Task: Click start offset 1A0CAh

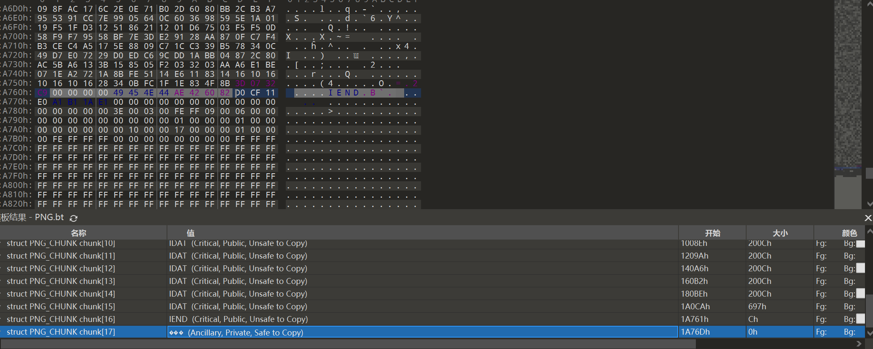Action: coord(695,306)
